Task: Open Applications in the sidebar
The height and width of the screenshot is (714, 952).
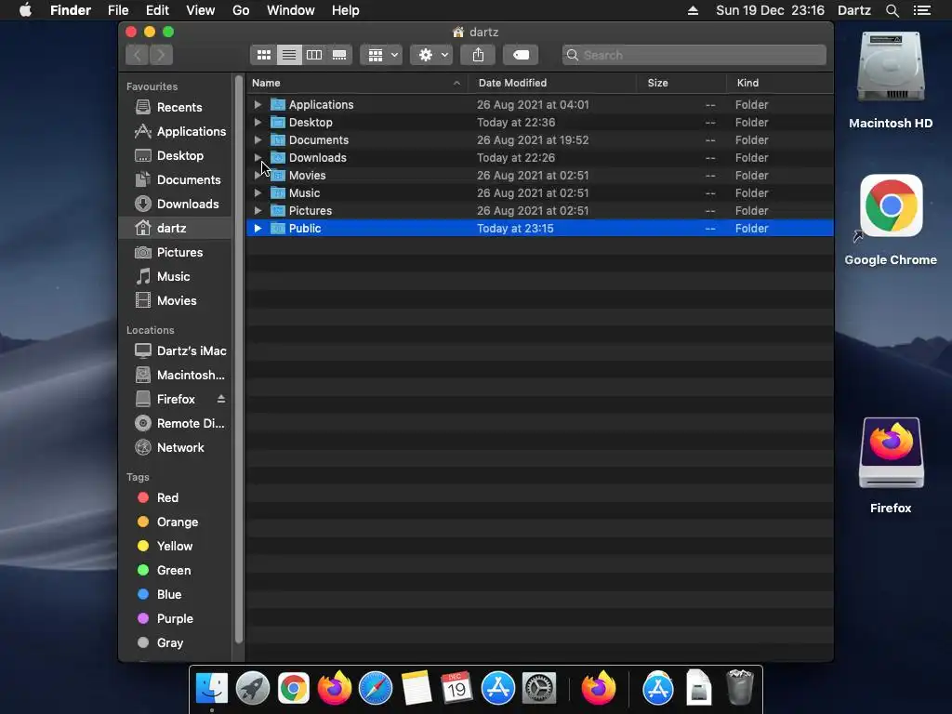Action: coord(175,132)
